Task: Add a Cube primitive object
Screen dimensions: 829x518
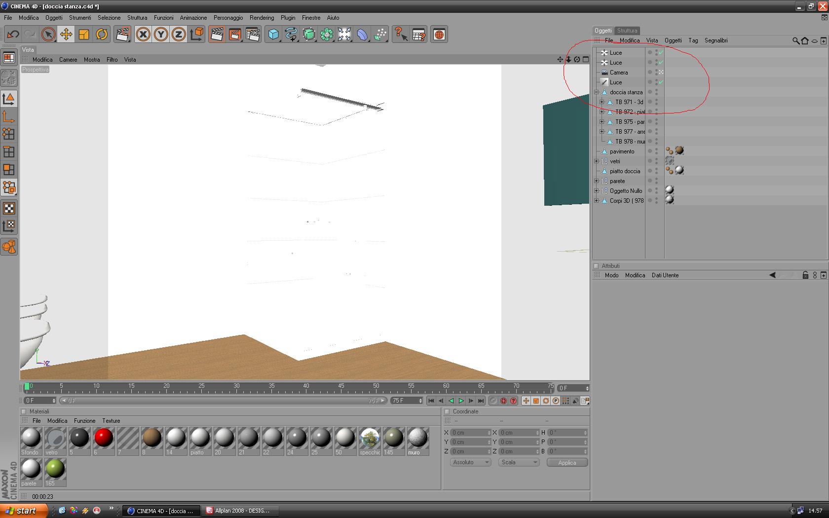Action: tap(273, 35)
